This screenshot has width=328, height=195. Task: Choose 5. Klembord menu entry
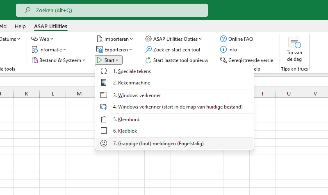[x=174, y=119]
